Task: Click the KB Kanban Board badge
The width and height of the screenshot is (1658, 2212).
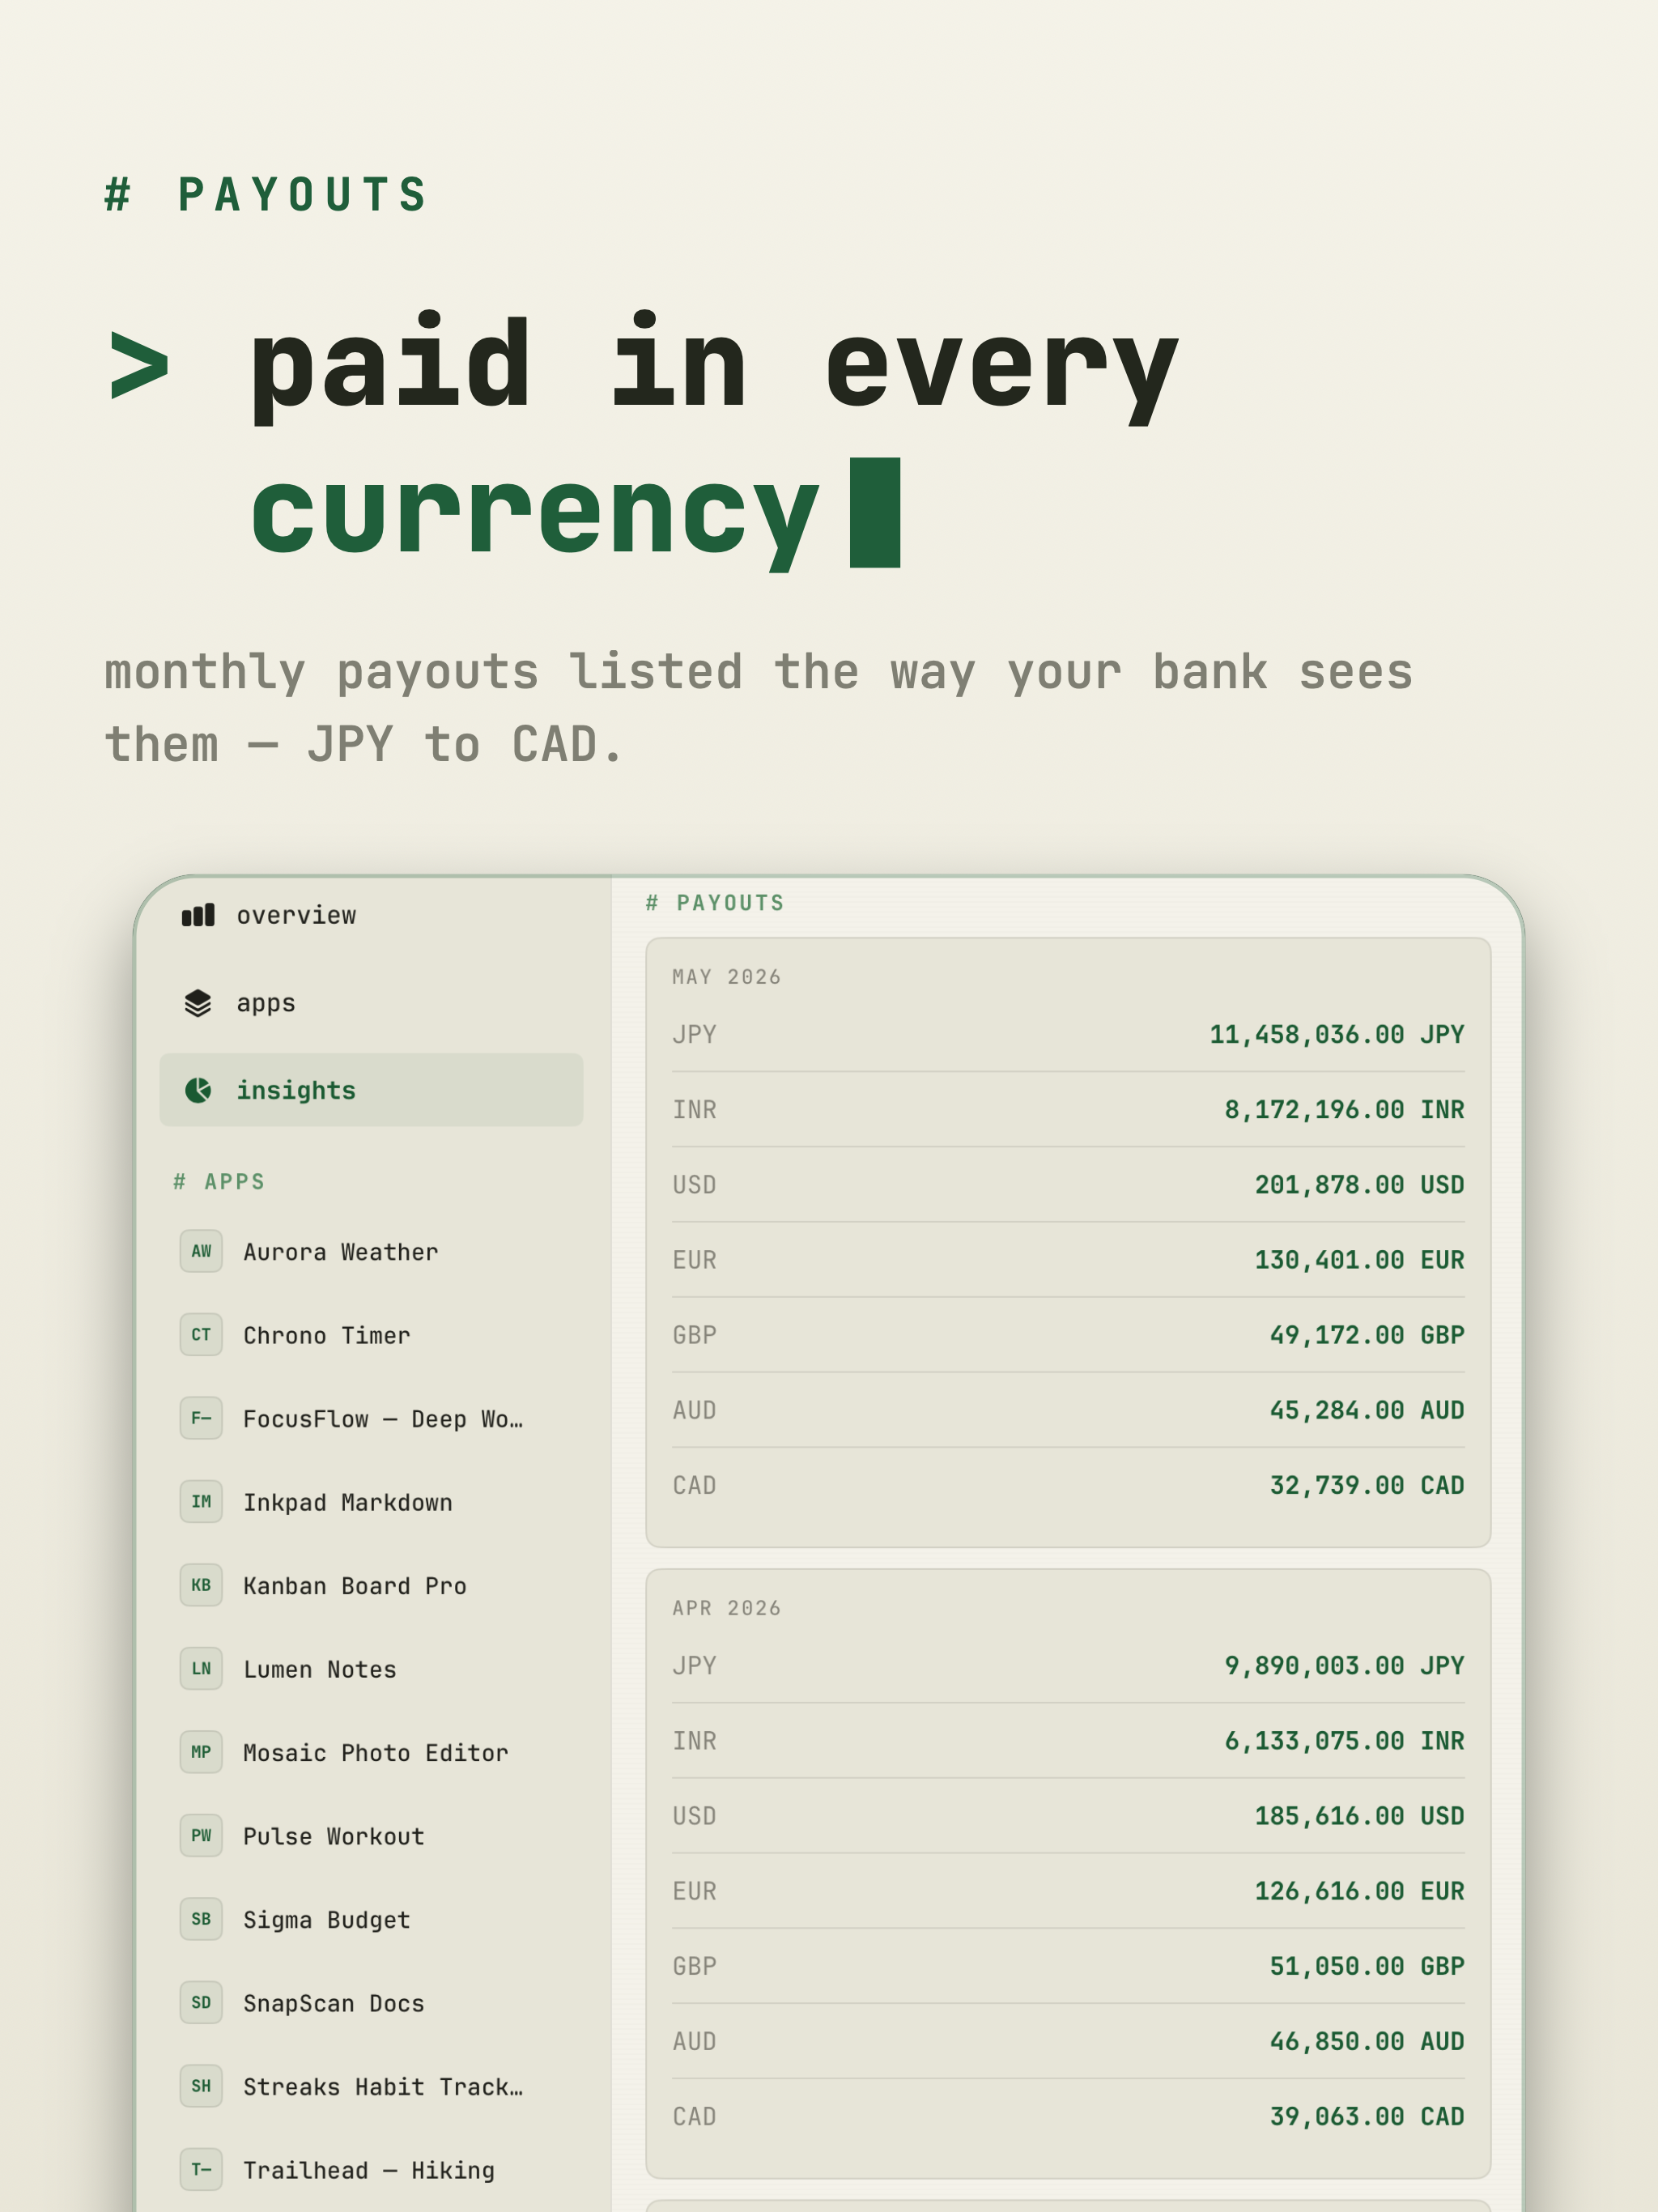Action: pyautogui.click(x=201, y=1585)
